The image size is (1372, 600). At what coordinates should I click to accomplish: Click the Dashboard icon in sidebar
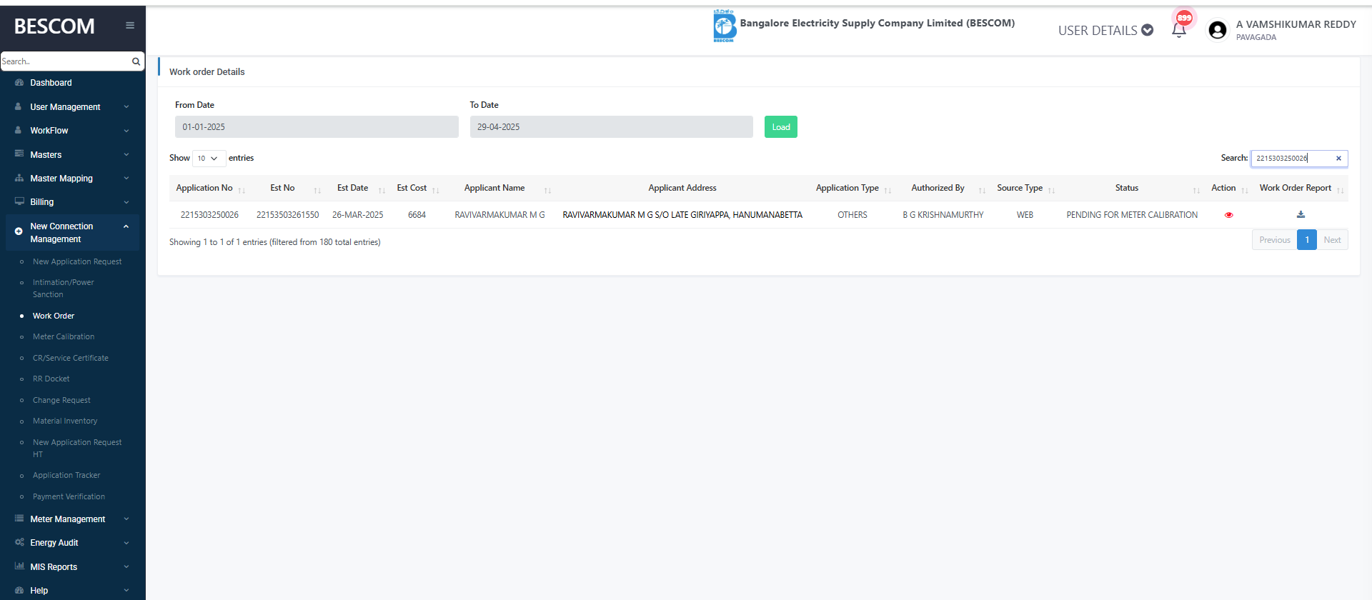19,83
